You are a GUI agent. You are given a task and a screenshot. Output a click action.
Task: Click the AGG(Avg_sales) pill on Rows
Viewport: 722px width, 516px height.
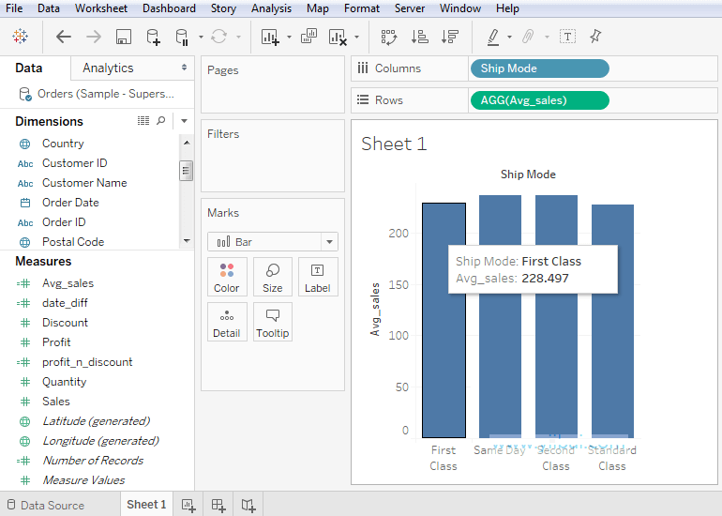pyautogui.click(x=540, y=100)
